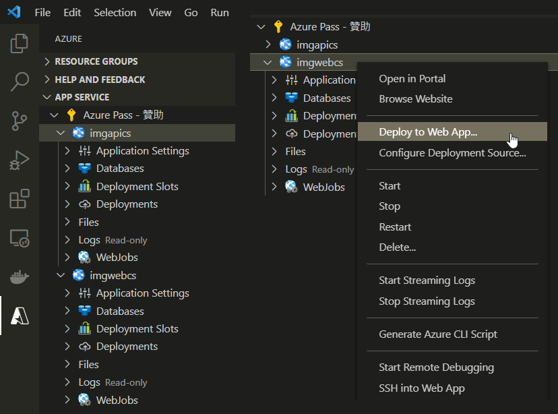Screen dimensions: 558x414
Task: Select Generate Azure CLI Script
Action: pos(437,334)
